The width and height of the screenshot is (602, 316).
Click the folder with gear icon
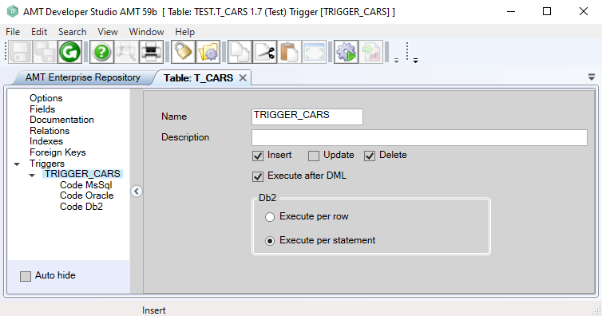208,52
